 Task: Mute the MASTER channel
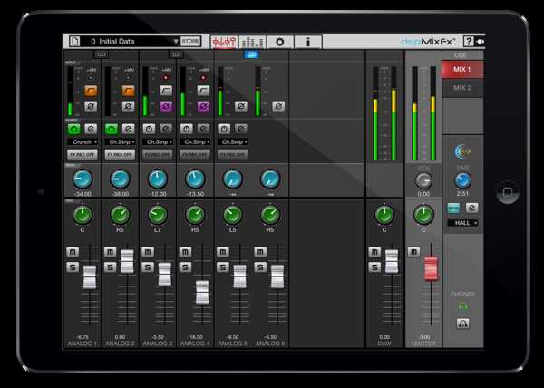pyautogui.click(x=413, y=252)
